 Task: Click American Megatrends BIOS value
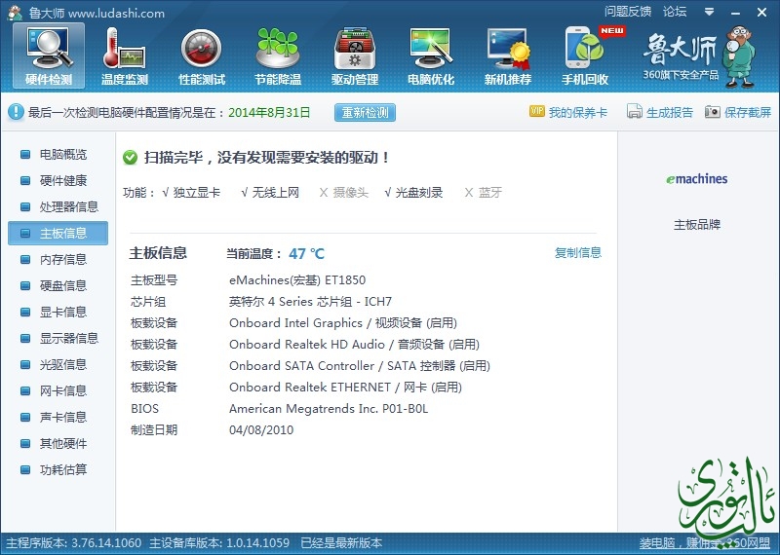coord(329,408)
